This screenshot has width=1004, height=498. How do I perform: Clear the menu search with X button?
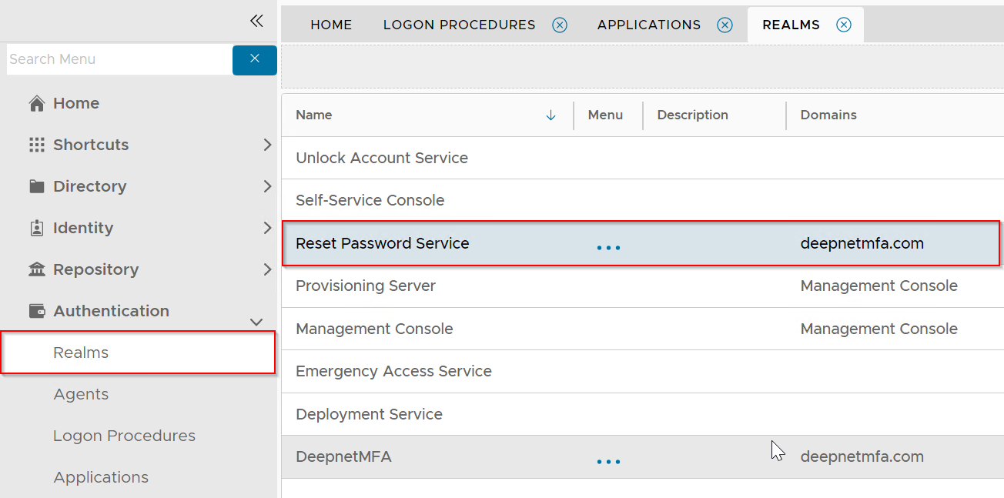255,59
